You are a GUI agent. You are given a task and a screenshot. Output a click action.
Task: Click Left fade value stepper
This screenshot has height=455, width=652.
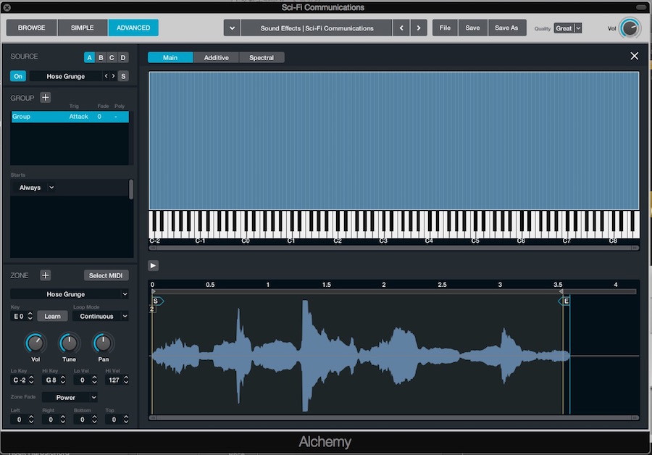click(x=31, y=419)
